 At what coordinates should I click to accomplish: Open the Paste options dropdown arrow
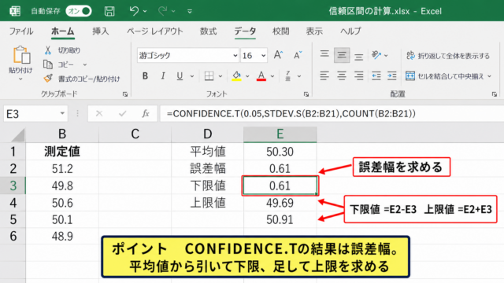[x=21, y=79]
